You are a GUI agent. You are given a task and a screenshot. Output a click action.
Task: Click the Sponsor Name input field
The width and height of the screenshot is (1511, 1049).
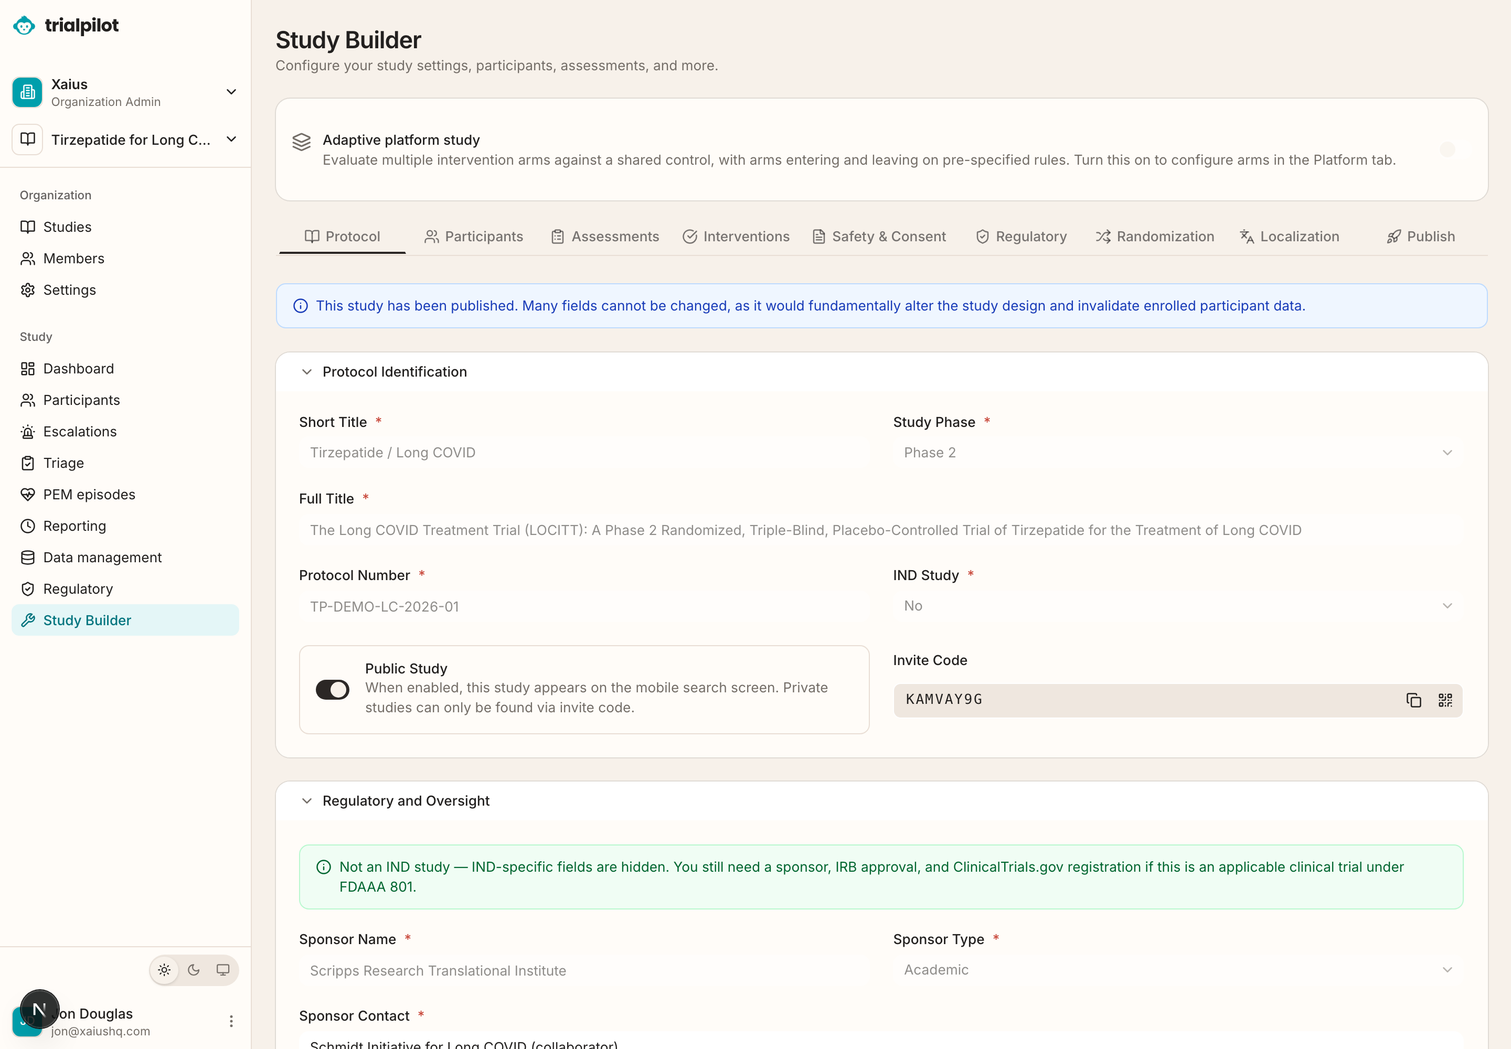[x=584, y=970]
